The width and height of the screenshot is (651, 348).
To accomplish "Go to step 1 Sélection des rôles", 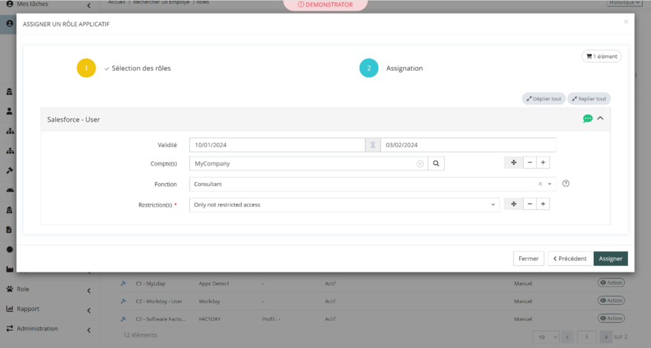I will coord(86,69).
